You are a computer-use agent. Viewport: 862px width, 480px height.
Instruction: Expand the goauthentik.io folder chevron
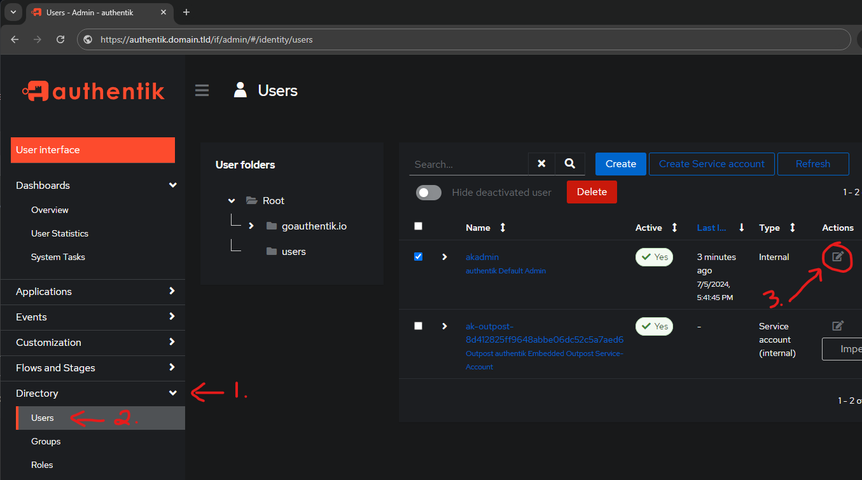(x=251, y=226)
